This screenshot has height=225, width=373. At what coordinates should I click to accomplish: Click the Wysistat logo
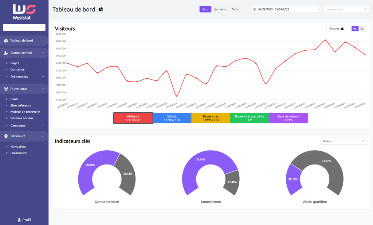click(24, 12)
